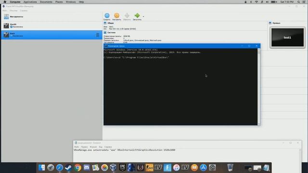Open the Documents menu in top bar

coord(46,2)
